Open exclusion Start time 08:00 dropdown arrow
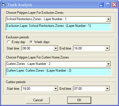The width and height of the screenshot is (119, 106). pyautogui.click(x=56, y=48)
